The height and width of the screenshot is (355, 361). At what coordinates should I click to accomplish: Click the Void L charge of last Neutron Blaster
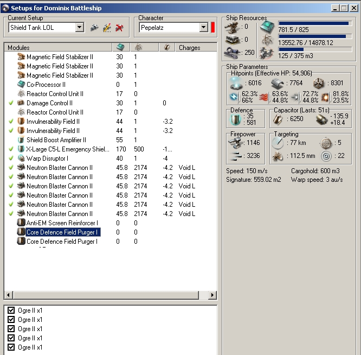pyautogui.click(x=186, y=213)
